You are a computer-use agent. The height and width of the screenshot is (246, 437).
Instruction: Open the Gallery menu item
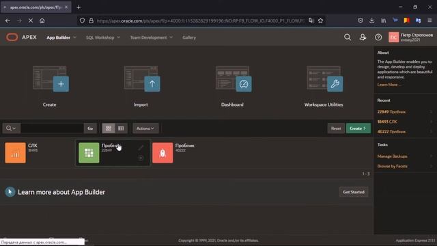point(189,38)
